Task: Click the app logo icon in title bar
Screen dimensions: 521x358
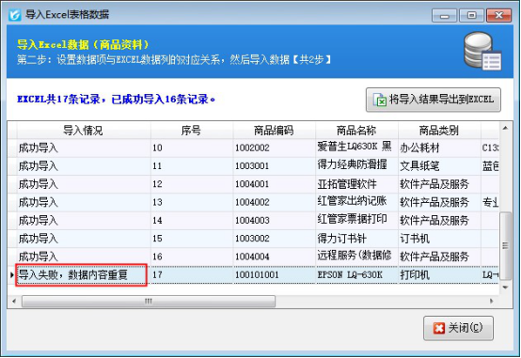Action: (15, 15)
